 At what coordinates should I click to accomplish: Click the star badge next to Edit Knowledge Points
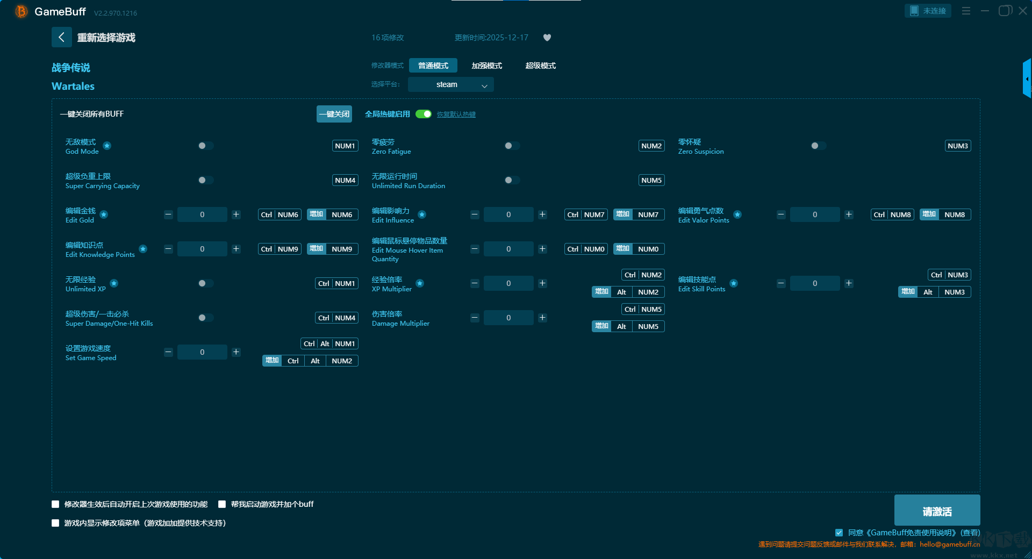(143, 249)
